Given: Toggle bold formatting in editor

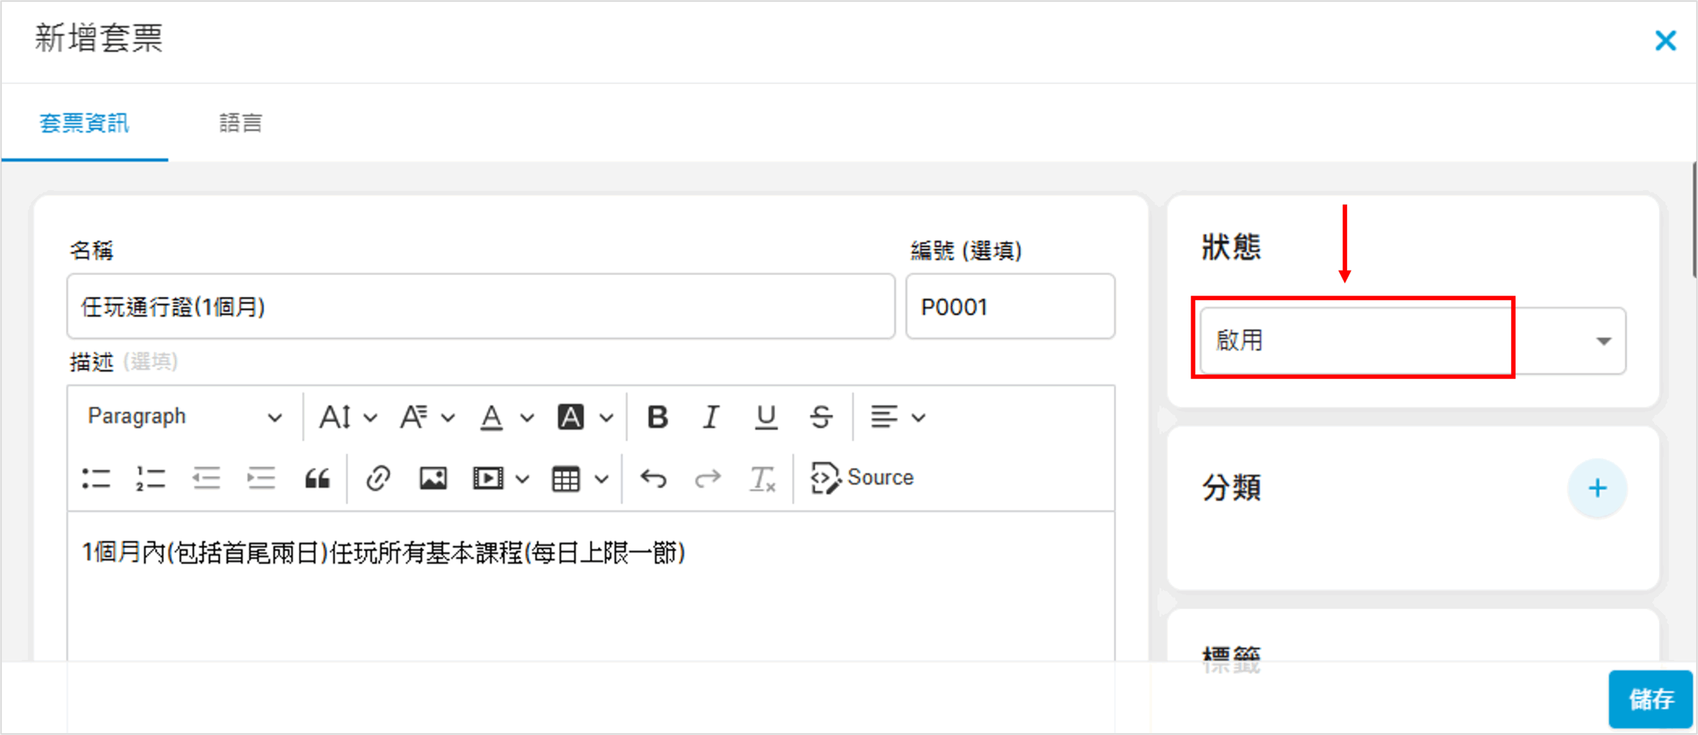Looking at the screenshot, I should [657, 418].
